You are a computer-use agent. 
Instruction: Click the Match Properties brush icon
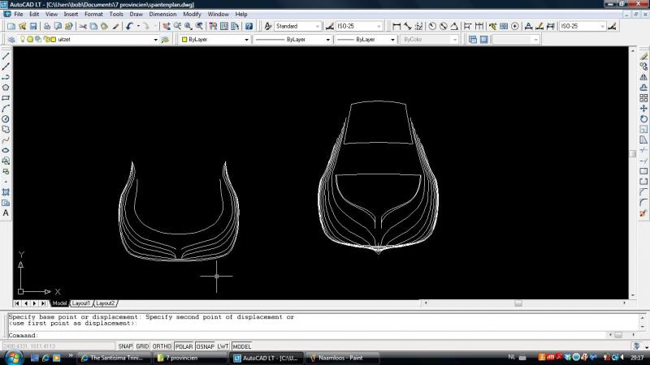pyautogui.click(x=115, y=26)
